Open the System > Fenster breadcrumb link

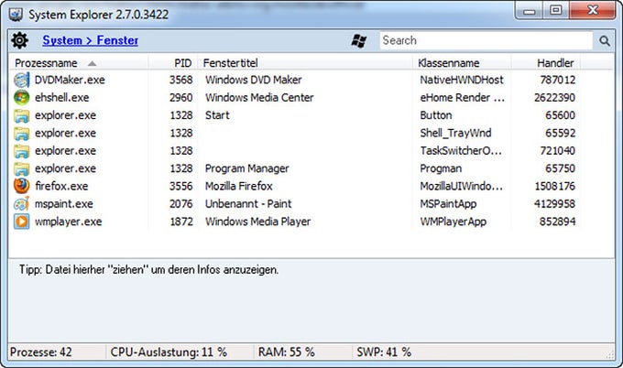tap(90, 40)
